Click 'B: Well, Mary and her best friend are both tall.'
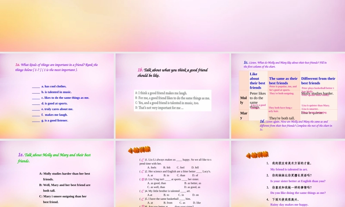 point(65,188)
